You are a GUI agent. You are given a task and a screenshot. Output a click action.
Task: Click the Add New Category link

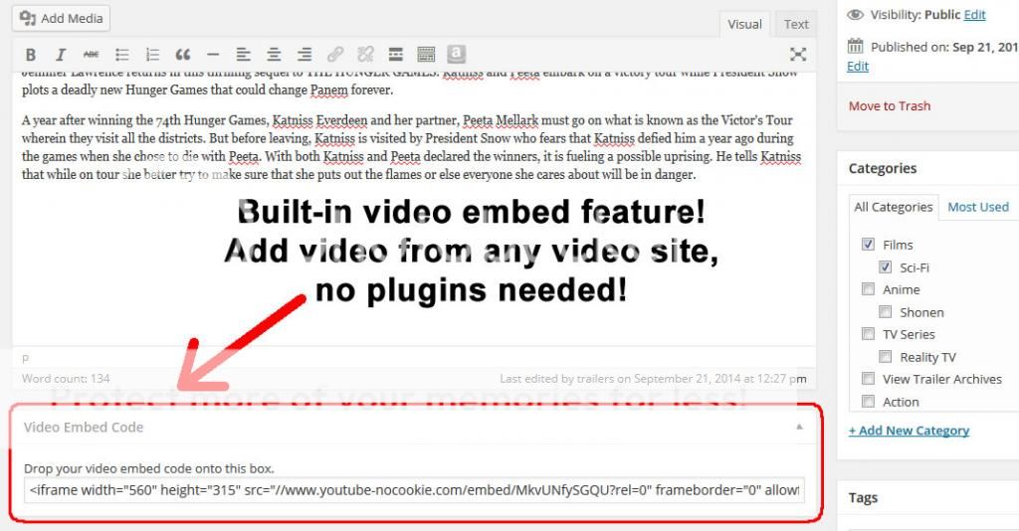click(x=909, y=431)
